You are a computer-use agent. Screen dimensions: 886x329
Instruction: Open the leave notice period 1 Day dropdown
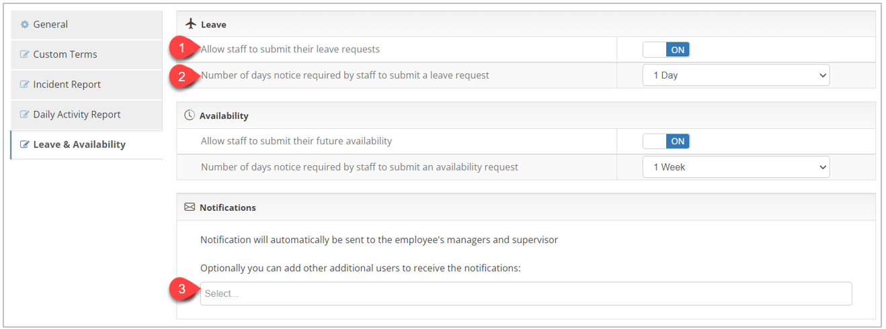[736, 75]
